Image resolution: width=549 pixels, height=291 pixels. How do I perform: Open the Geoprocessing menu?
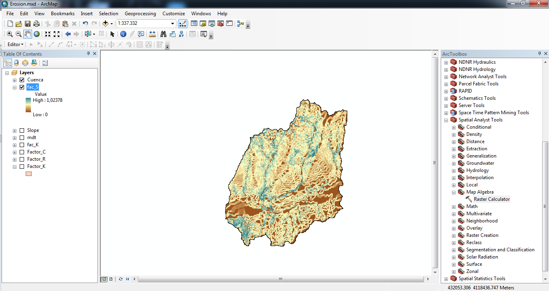coord(140,14)
